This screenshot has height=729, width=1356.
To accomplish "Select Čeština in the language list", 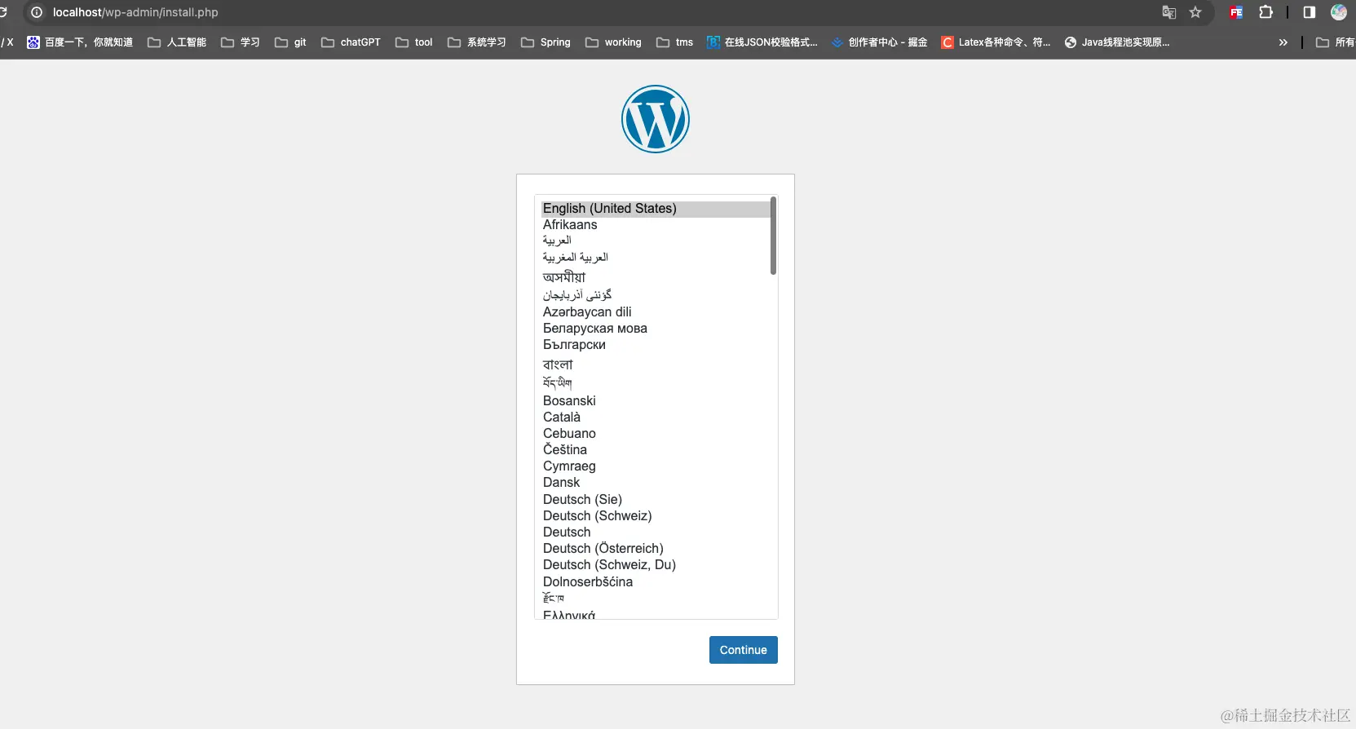I will (x=656, y=450).
